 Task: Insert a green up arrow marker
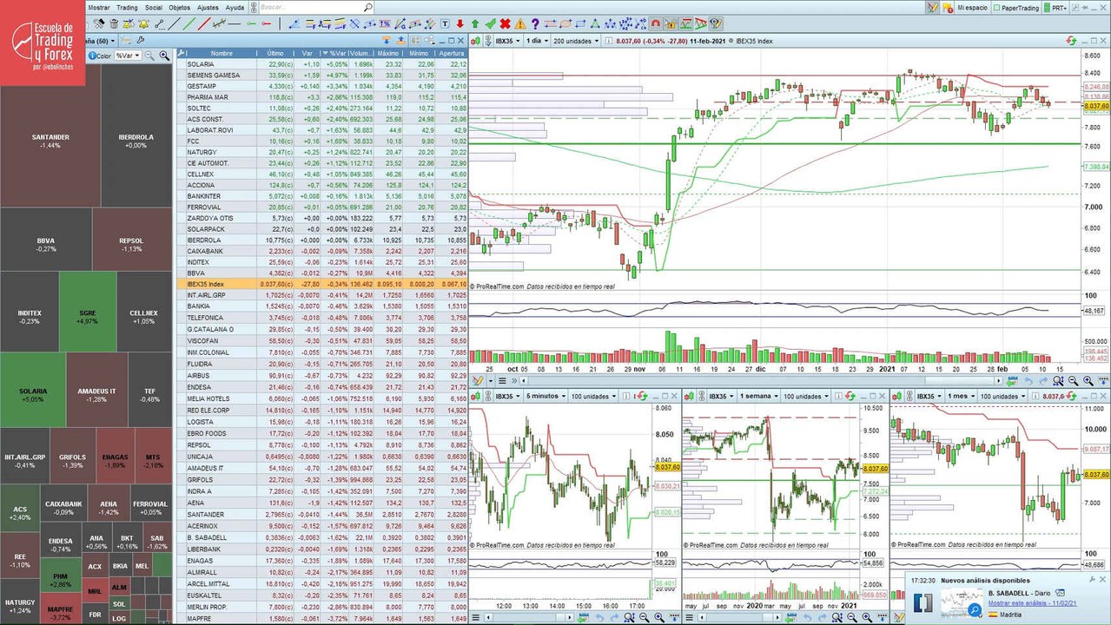[x=475, y=23]
